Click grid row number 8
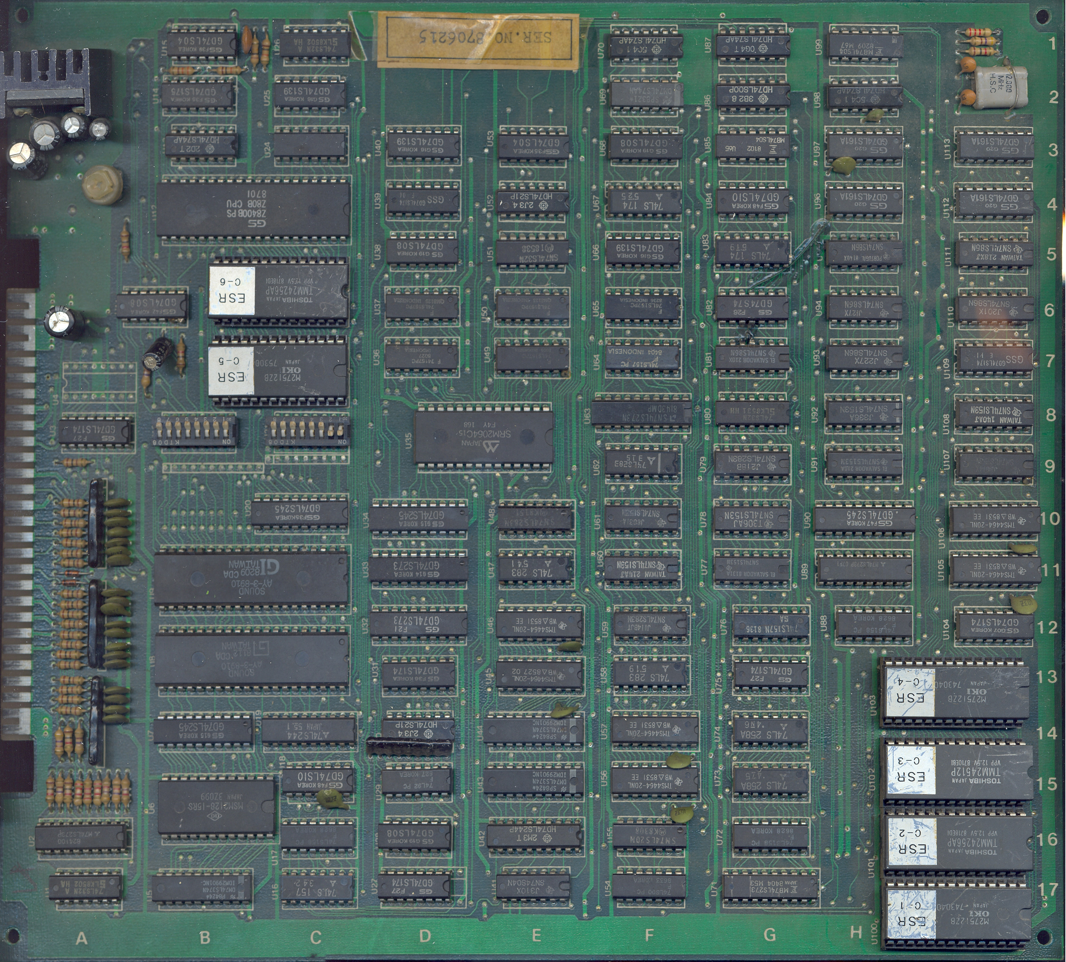This screenshot has width=1066, height=962. coord(1051,414)
